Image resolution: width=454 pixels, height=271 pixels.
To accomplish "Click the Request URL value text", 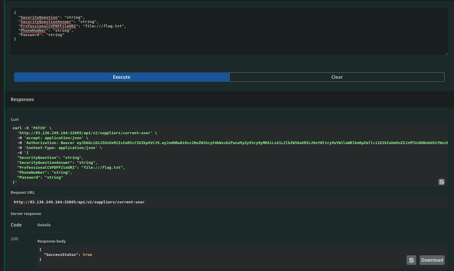I will pyautogui.click(x=79, y=202).
